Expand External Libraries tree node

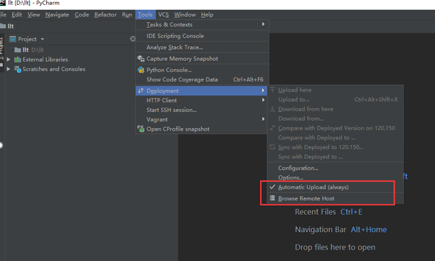(x=8, y=60)
